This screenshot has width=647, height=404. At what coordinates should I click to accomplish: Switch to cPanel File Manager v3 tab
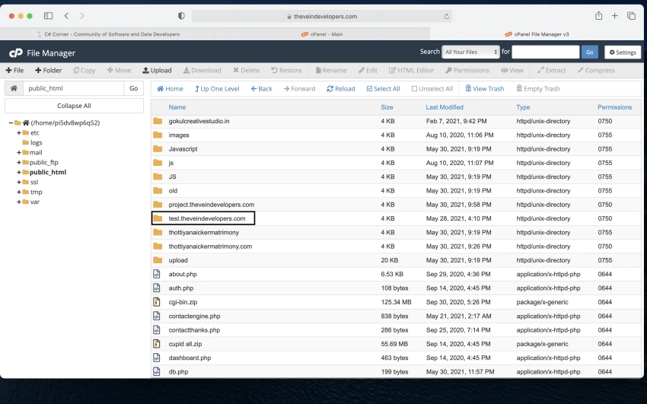coord(537,34)
